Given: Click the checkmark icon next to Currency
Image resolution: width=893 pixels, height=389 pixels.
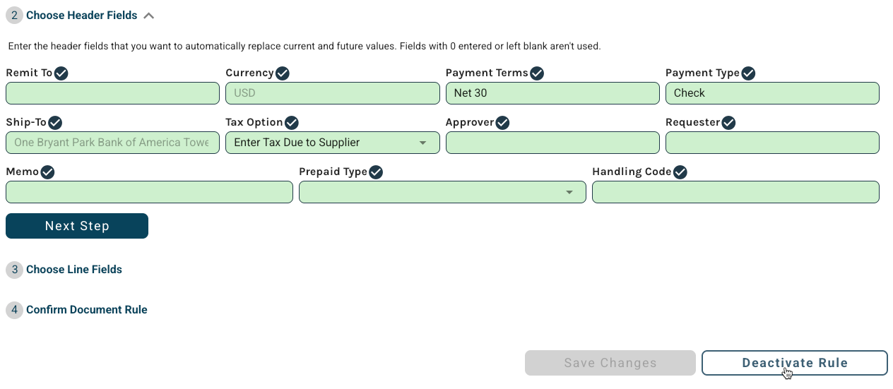Looking at the screenshot, I should (283, 73).
